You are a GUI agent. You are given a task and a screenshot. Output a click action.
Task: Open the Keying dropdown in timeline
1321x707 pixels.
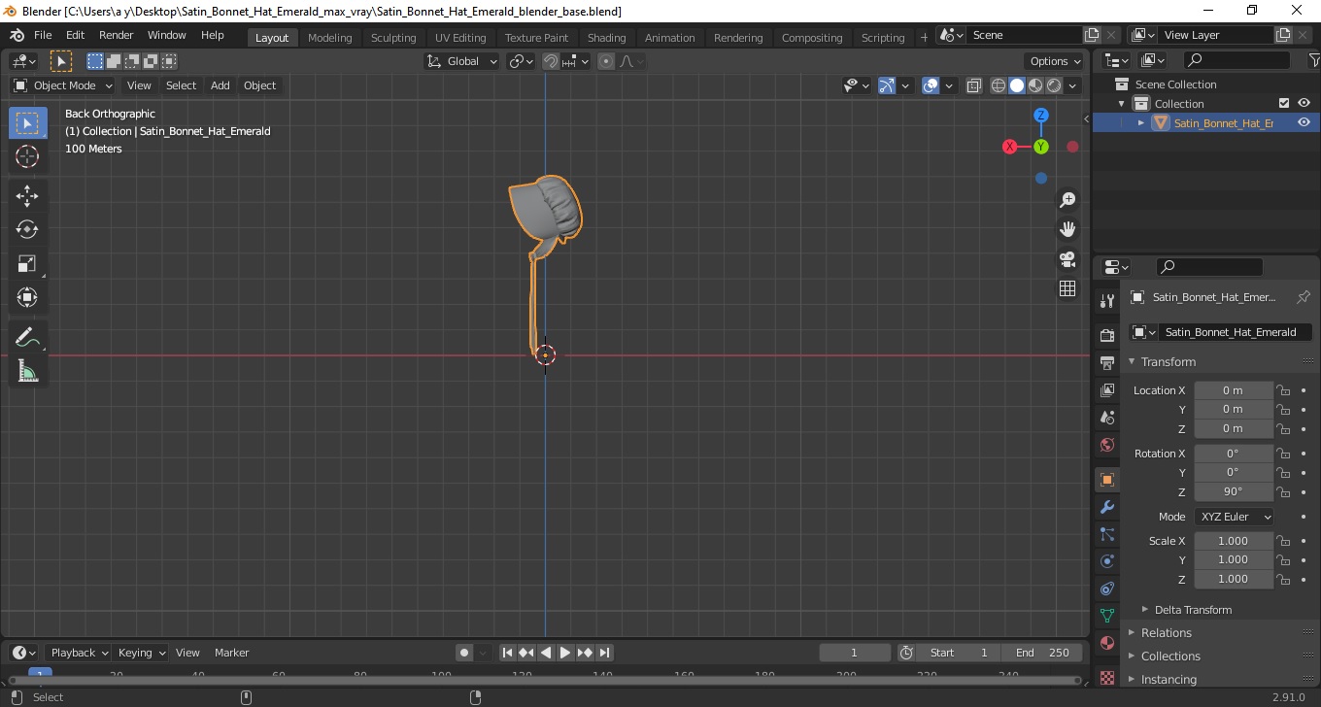pos(142,653)
